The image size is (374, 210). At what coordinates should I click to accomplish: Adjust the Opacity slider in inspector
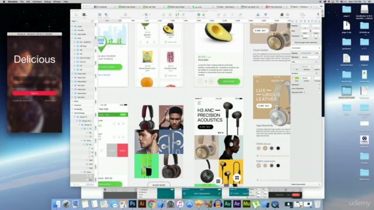coord(307,53)
